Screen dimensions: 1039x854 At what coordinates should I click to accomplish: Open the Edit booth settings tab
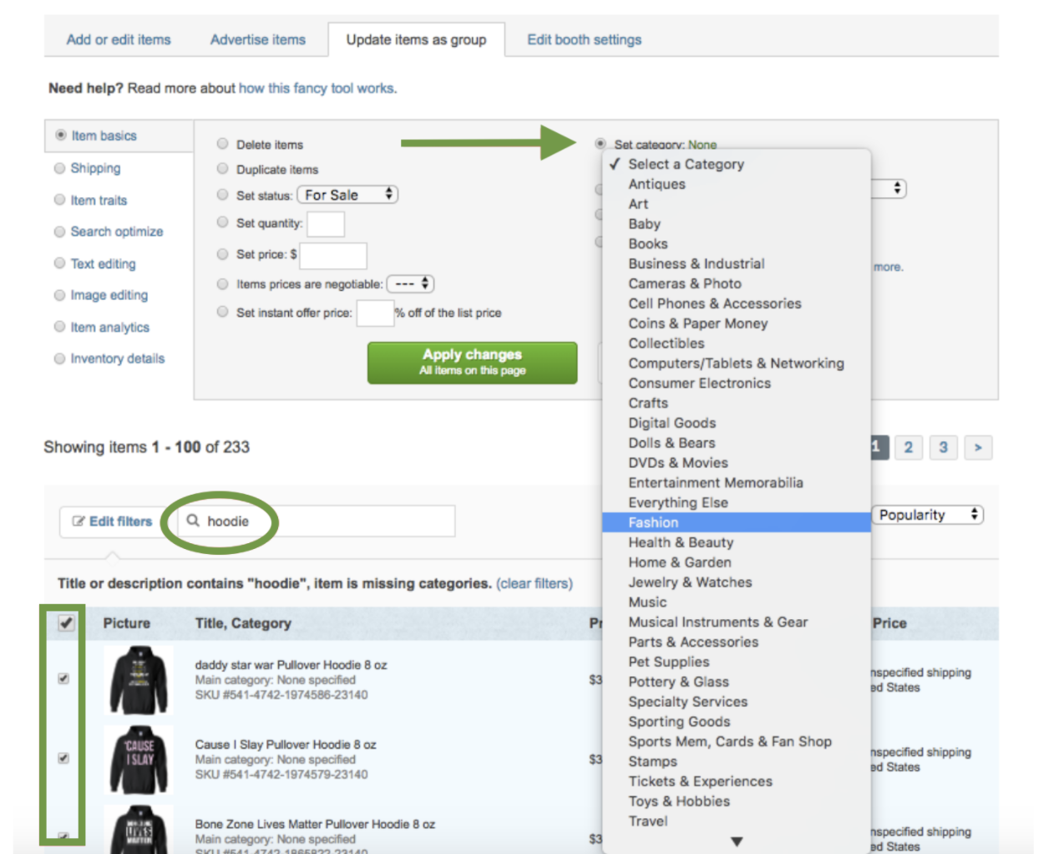pos(584,39)
